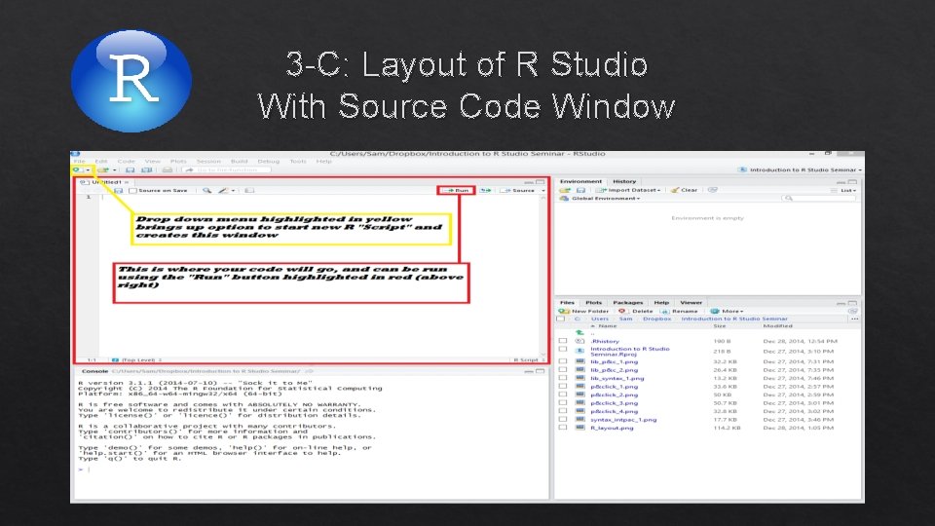Click the green up-folder arrow in Files pane
Screen dimensions: 935x526
point(580,332)
